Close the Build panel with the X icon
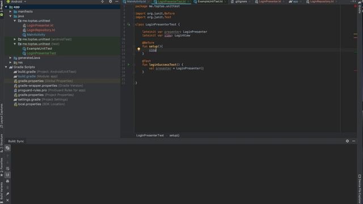363x204 pixels. (7, 200)
